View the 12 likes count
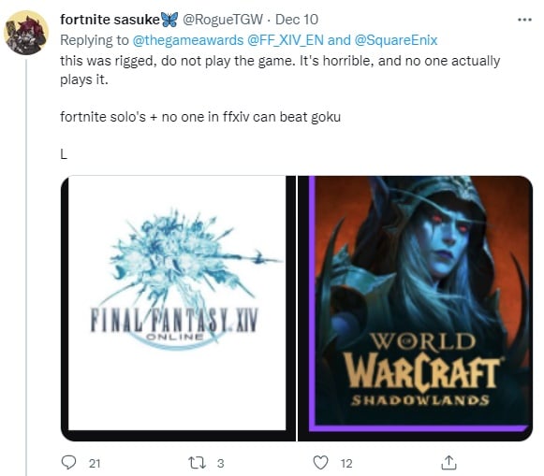Image resolution: width=544 pixels, height=476 pixels. tap(346, 463)
